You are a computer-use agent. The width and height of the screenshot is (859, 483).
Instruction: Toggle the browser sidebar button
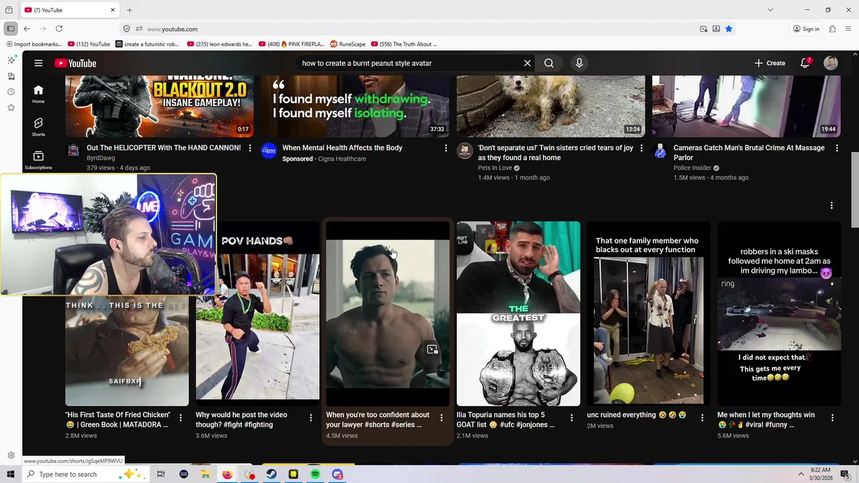[x=11, y=29]
